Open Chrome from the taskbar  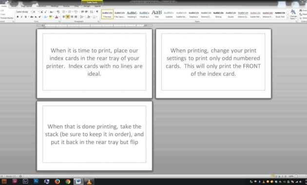(68, 182)
